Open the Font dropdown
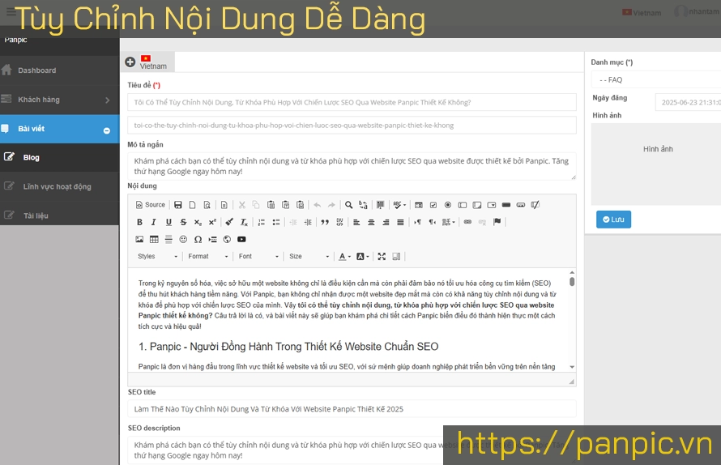721x465 pixels. coord(258,256)
